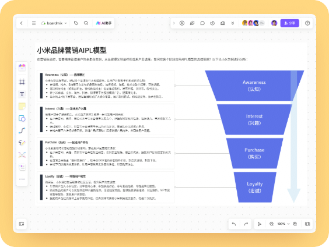
Task: Select the Loyalty (忠诚) funnel segment
Action: [254, 188]
